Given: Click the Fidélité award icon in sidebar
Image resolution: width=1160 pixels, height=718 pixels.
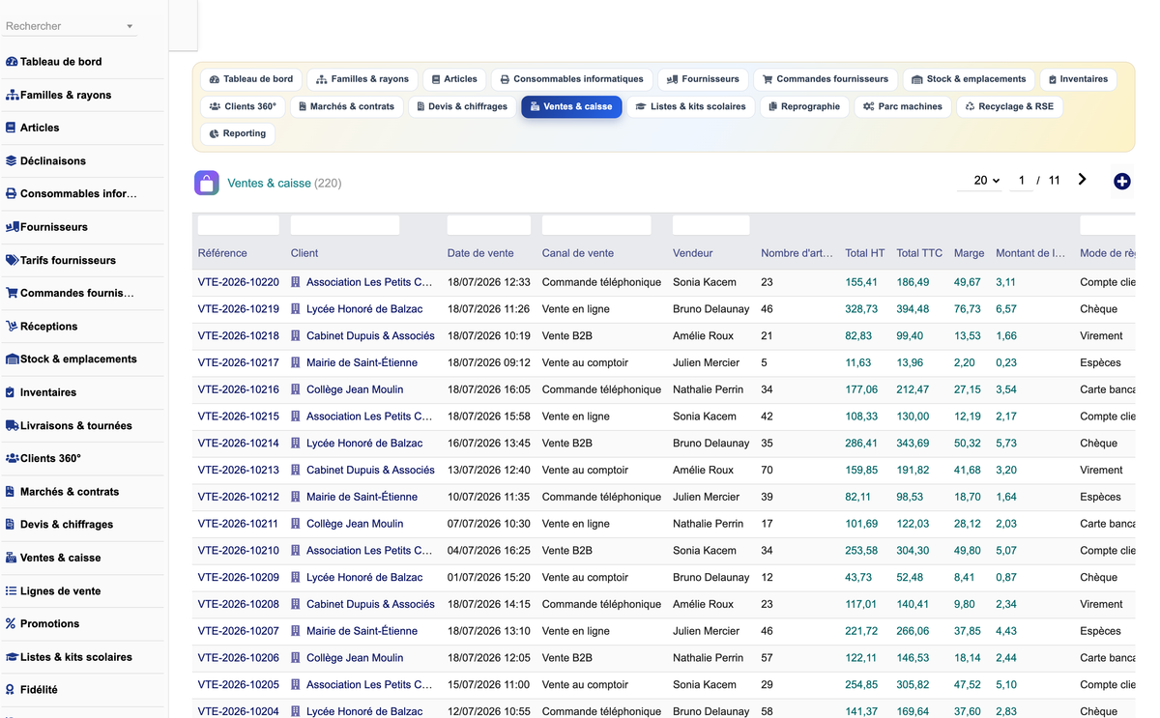Looking at the screenshot, I should [11, 690].
